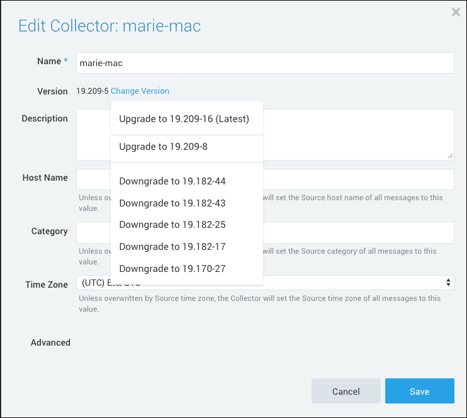Pick Downgrade to 19.170-27 entry
Viewport: 467px width, 418px height.
pyautogui.click(x=172, y=269)
